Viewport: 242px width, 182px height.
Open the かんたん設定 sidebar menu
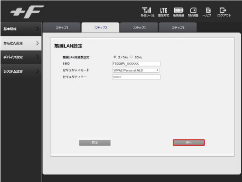[21, 43]
